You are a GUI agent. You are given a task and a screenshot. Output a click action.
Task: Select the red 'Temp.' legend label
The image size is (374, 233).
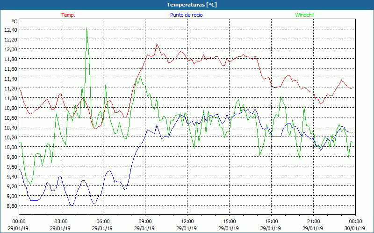click(x=68, y=15)
